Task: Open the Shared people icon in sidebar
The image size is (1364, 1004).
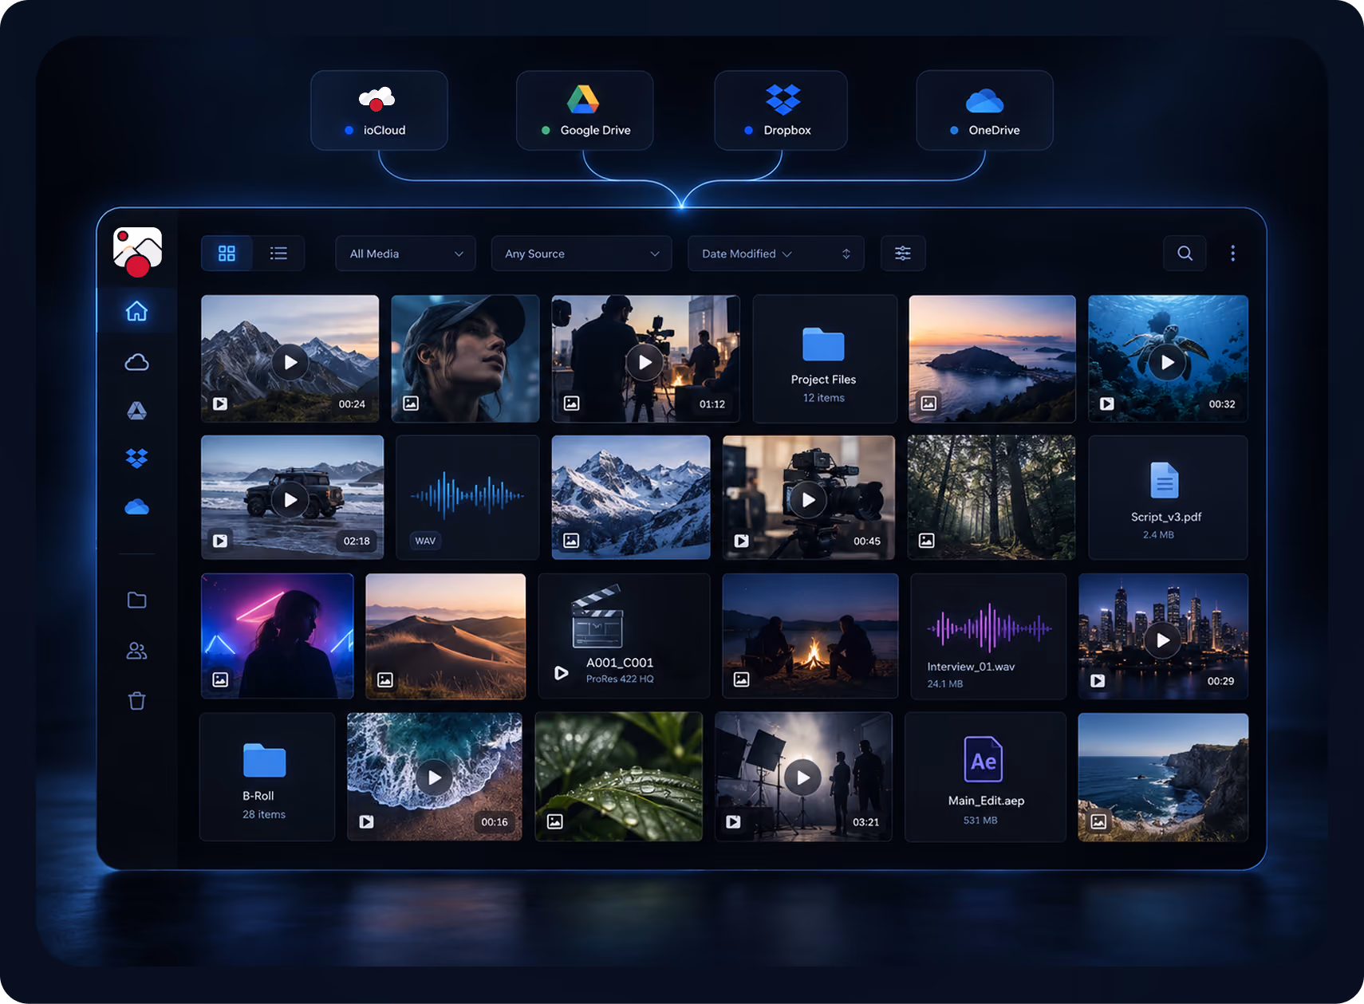Action: (x=136, y=651)
